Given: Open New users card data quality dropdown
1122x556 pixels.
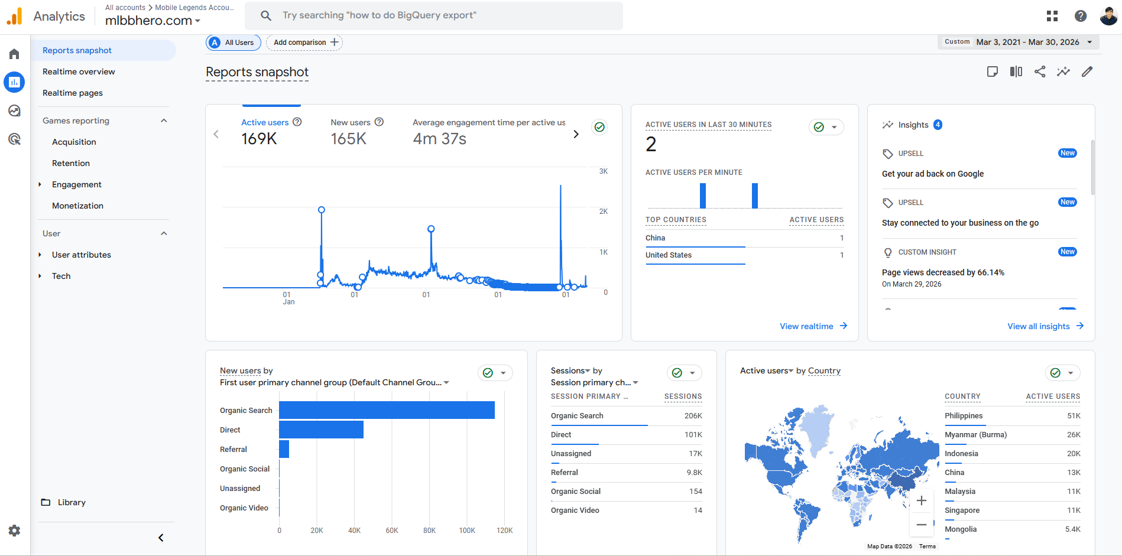Looking at the screenshot, I should pos(495,373).
